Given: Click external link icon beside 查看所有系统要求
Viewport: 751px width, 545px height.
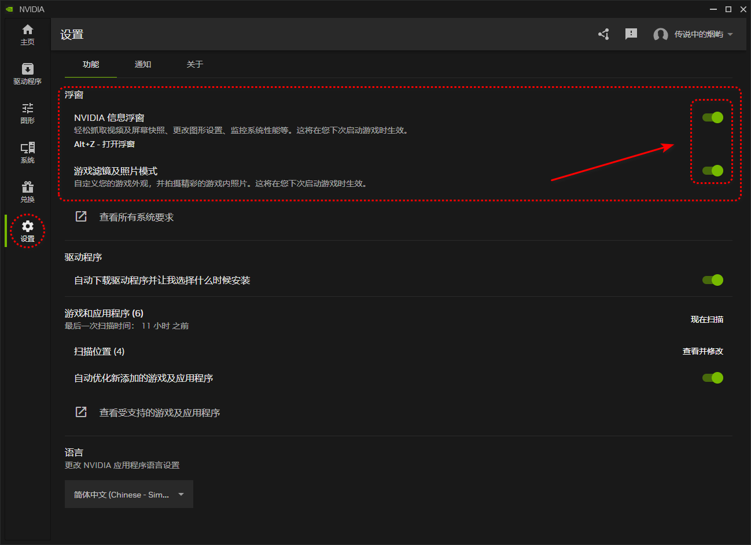Looking at the screenshot, I should pos(81,216).
